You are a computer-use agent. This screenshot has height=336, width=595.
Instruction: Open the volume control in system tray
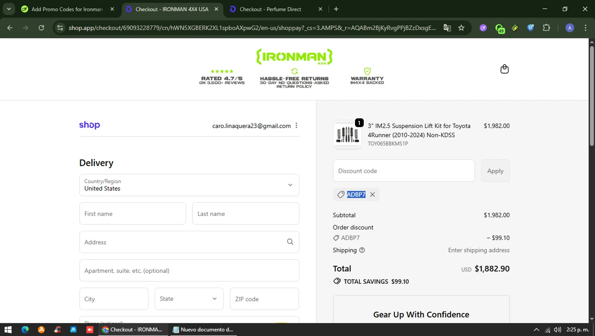557,330
